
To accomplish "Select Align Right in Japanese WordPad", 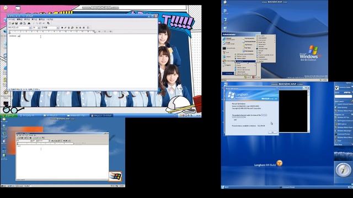I will [x=83, y=28].
